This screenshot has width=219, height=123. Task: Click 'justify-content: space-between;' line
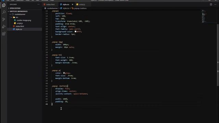[72, 94]
